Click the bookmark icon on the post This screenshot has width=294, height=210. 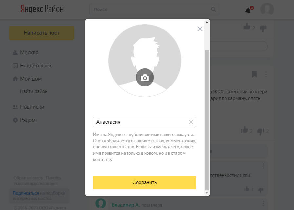254,74
